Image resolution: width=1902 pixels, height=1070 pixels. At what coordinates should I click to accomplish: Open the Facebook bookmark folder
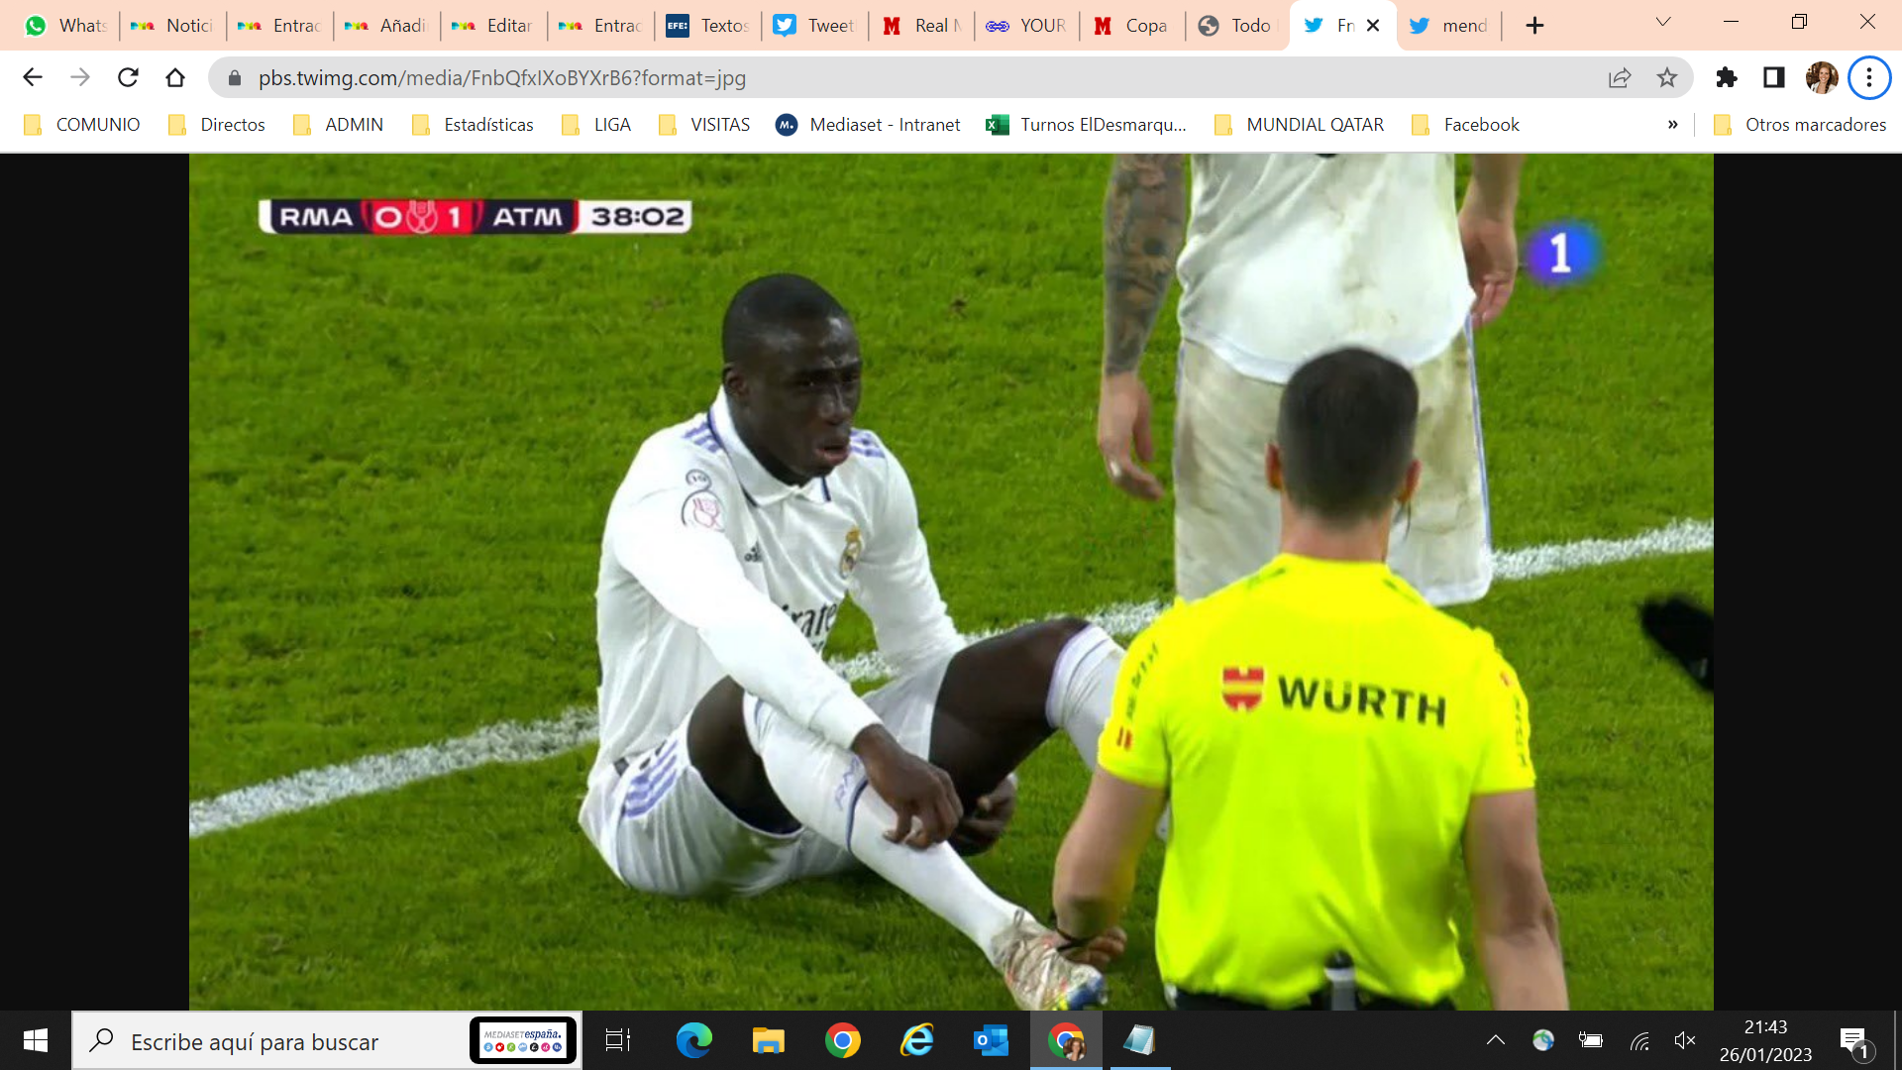[x=1466, y=125]
